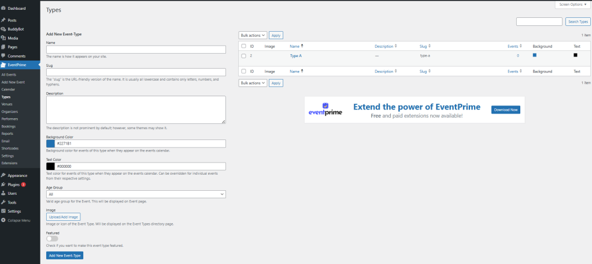
Task: Check the select-all box in table footer
Action: (x=243, y=71)
